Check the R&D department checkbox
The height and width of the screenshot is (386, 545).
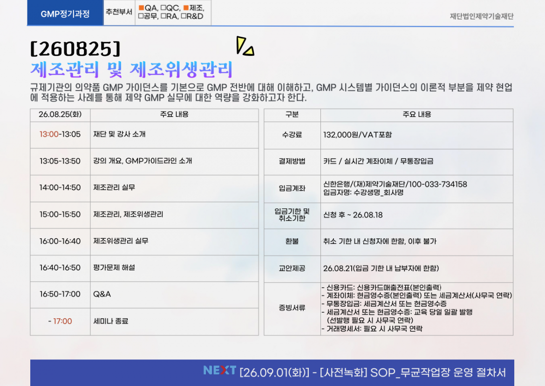[184, 16]
